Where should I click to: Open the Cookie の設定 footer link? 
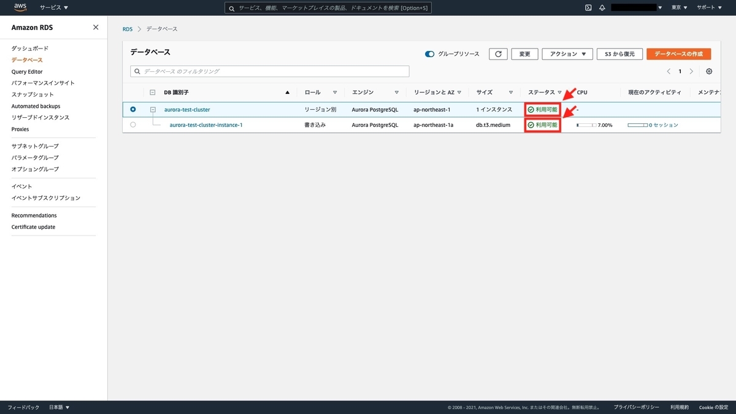(x=713, y=407)
